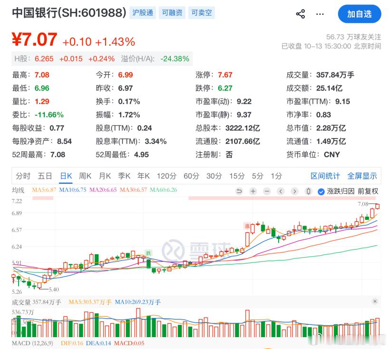Click the MA5:6.87 moving average label

click(x=44, y=190)
